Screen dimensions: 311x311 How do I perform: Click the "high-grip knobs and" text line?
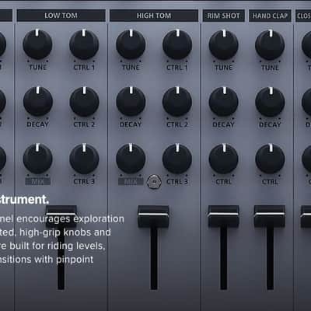[x=65, y=232]
